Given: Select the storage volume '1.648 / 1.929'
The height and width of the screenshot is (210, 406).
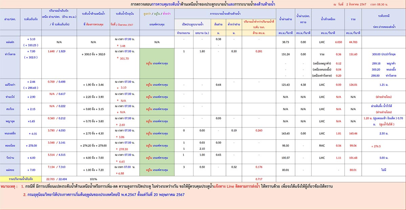Looking at the screenshot, I should 57,51.
